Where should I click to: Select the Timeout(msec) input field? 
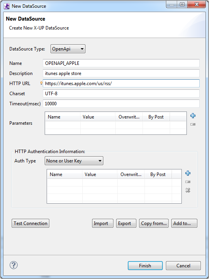point(121,104)
